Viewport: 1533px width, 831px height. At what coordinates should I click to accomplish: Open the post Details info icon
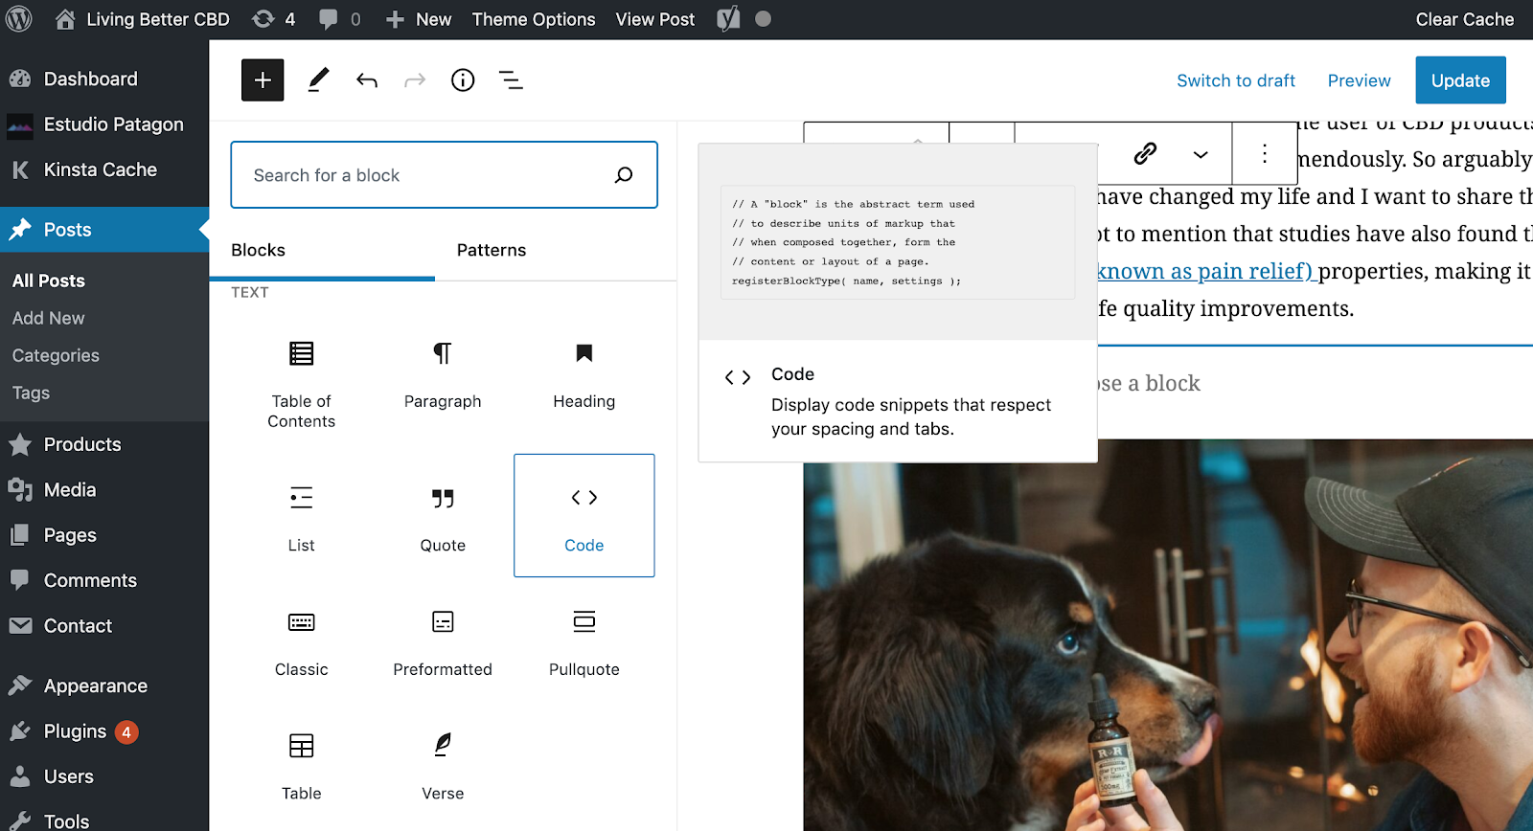(x=463, y=80)
